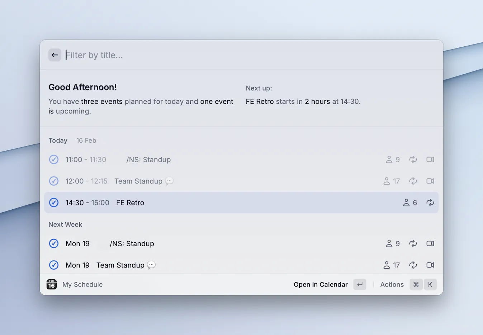483x335 pixels.
Task: Select the 12:00 Team Standup event
Action: [x=138, y=181]
